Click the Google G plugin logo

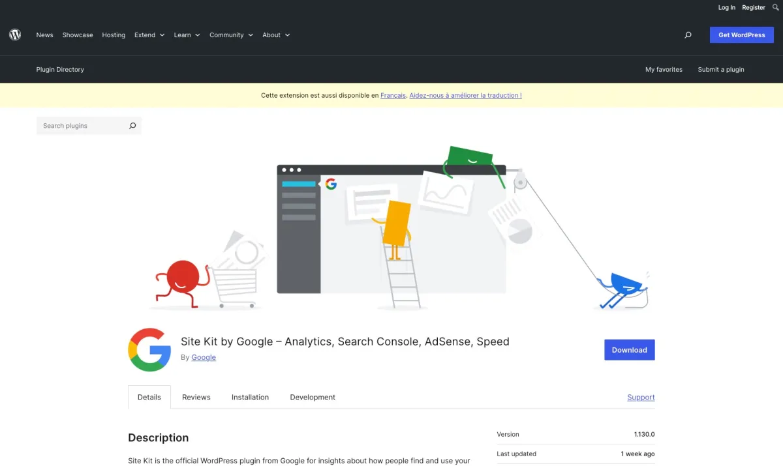coord(149,350)
